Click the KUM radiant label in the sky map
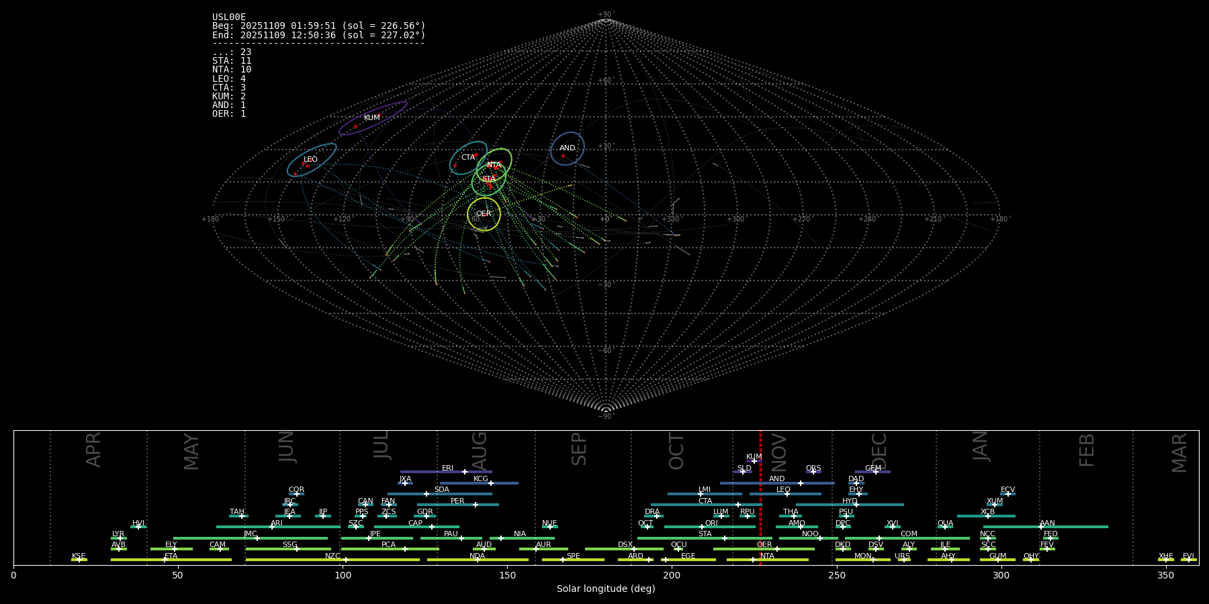 point(371,118)
